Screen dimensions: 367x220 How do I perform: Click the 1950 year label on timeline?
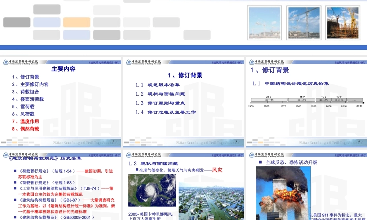pyautogui.click(x=251, y=106)
